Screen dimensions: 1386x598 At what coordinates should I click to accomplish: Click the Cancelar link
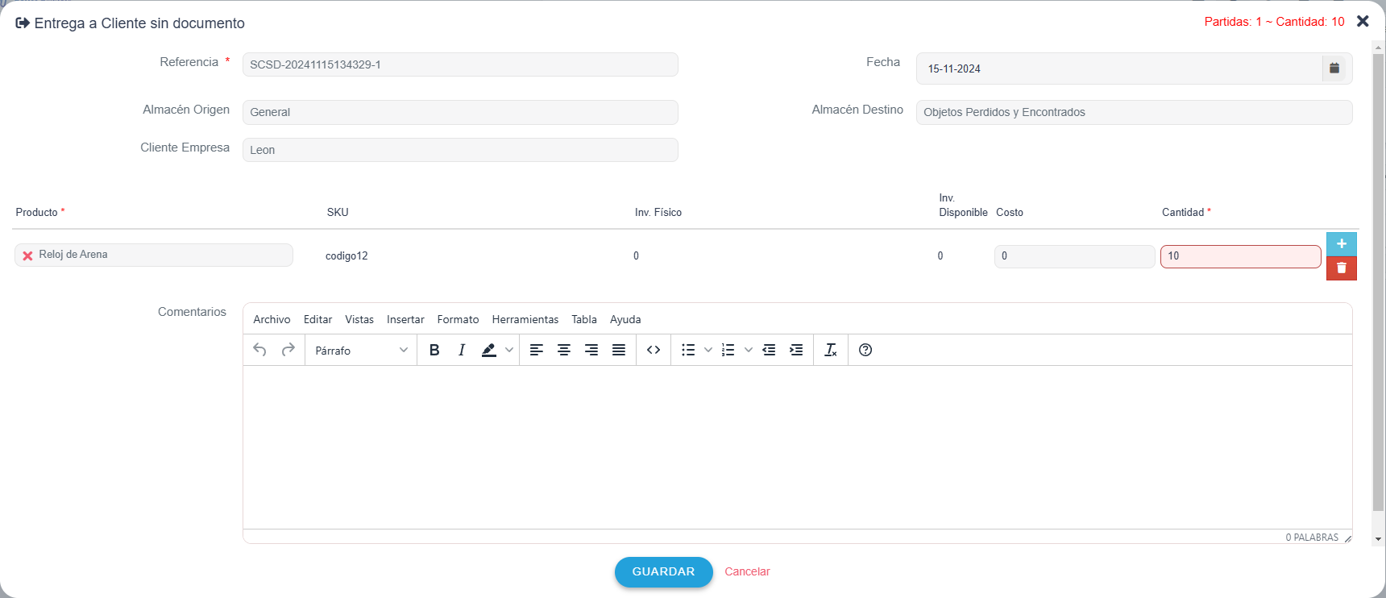[747, 571]
